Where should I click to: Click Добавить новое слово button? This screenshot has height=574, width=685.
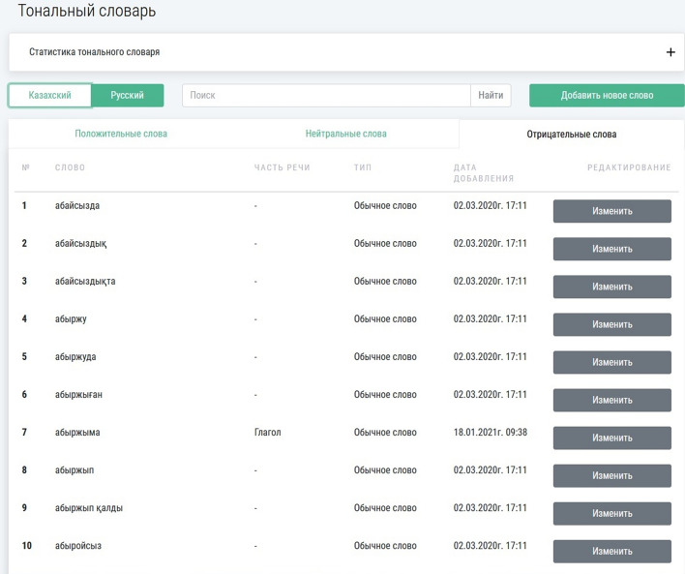[607, 96]
